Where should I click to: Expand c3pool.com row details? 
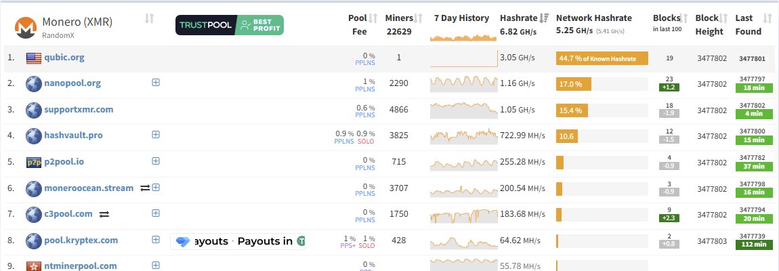coord(156,213)
